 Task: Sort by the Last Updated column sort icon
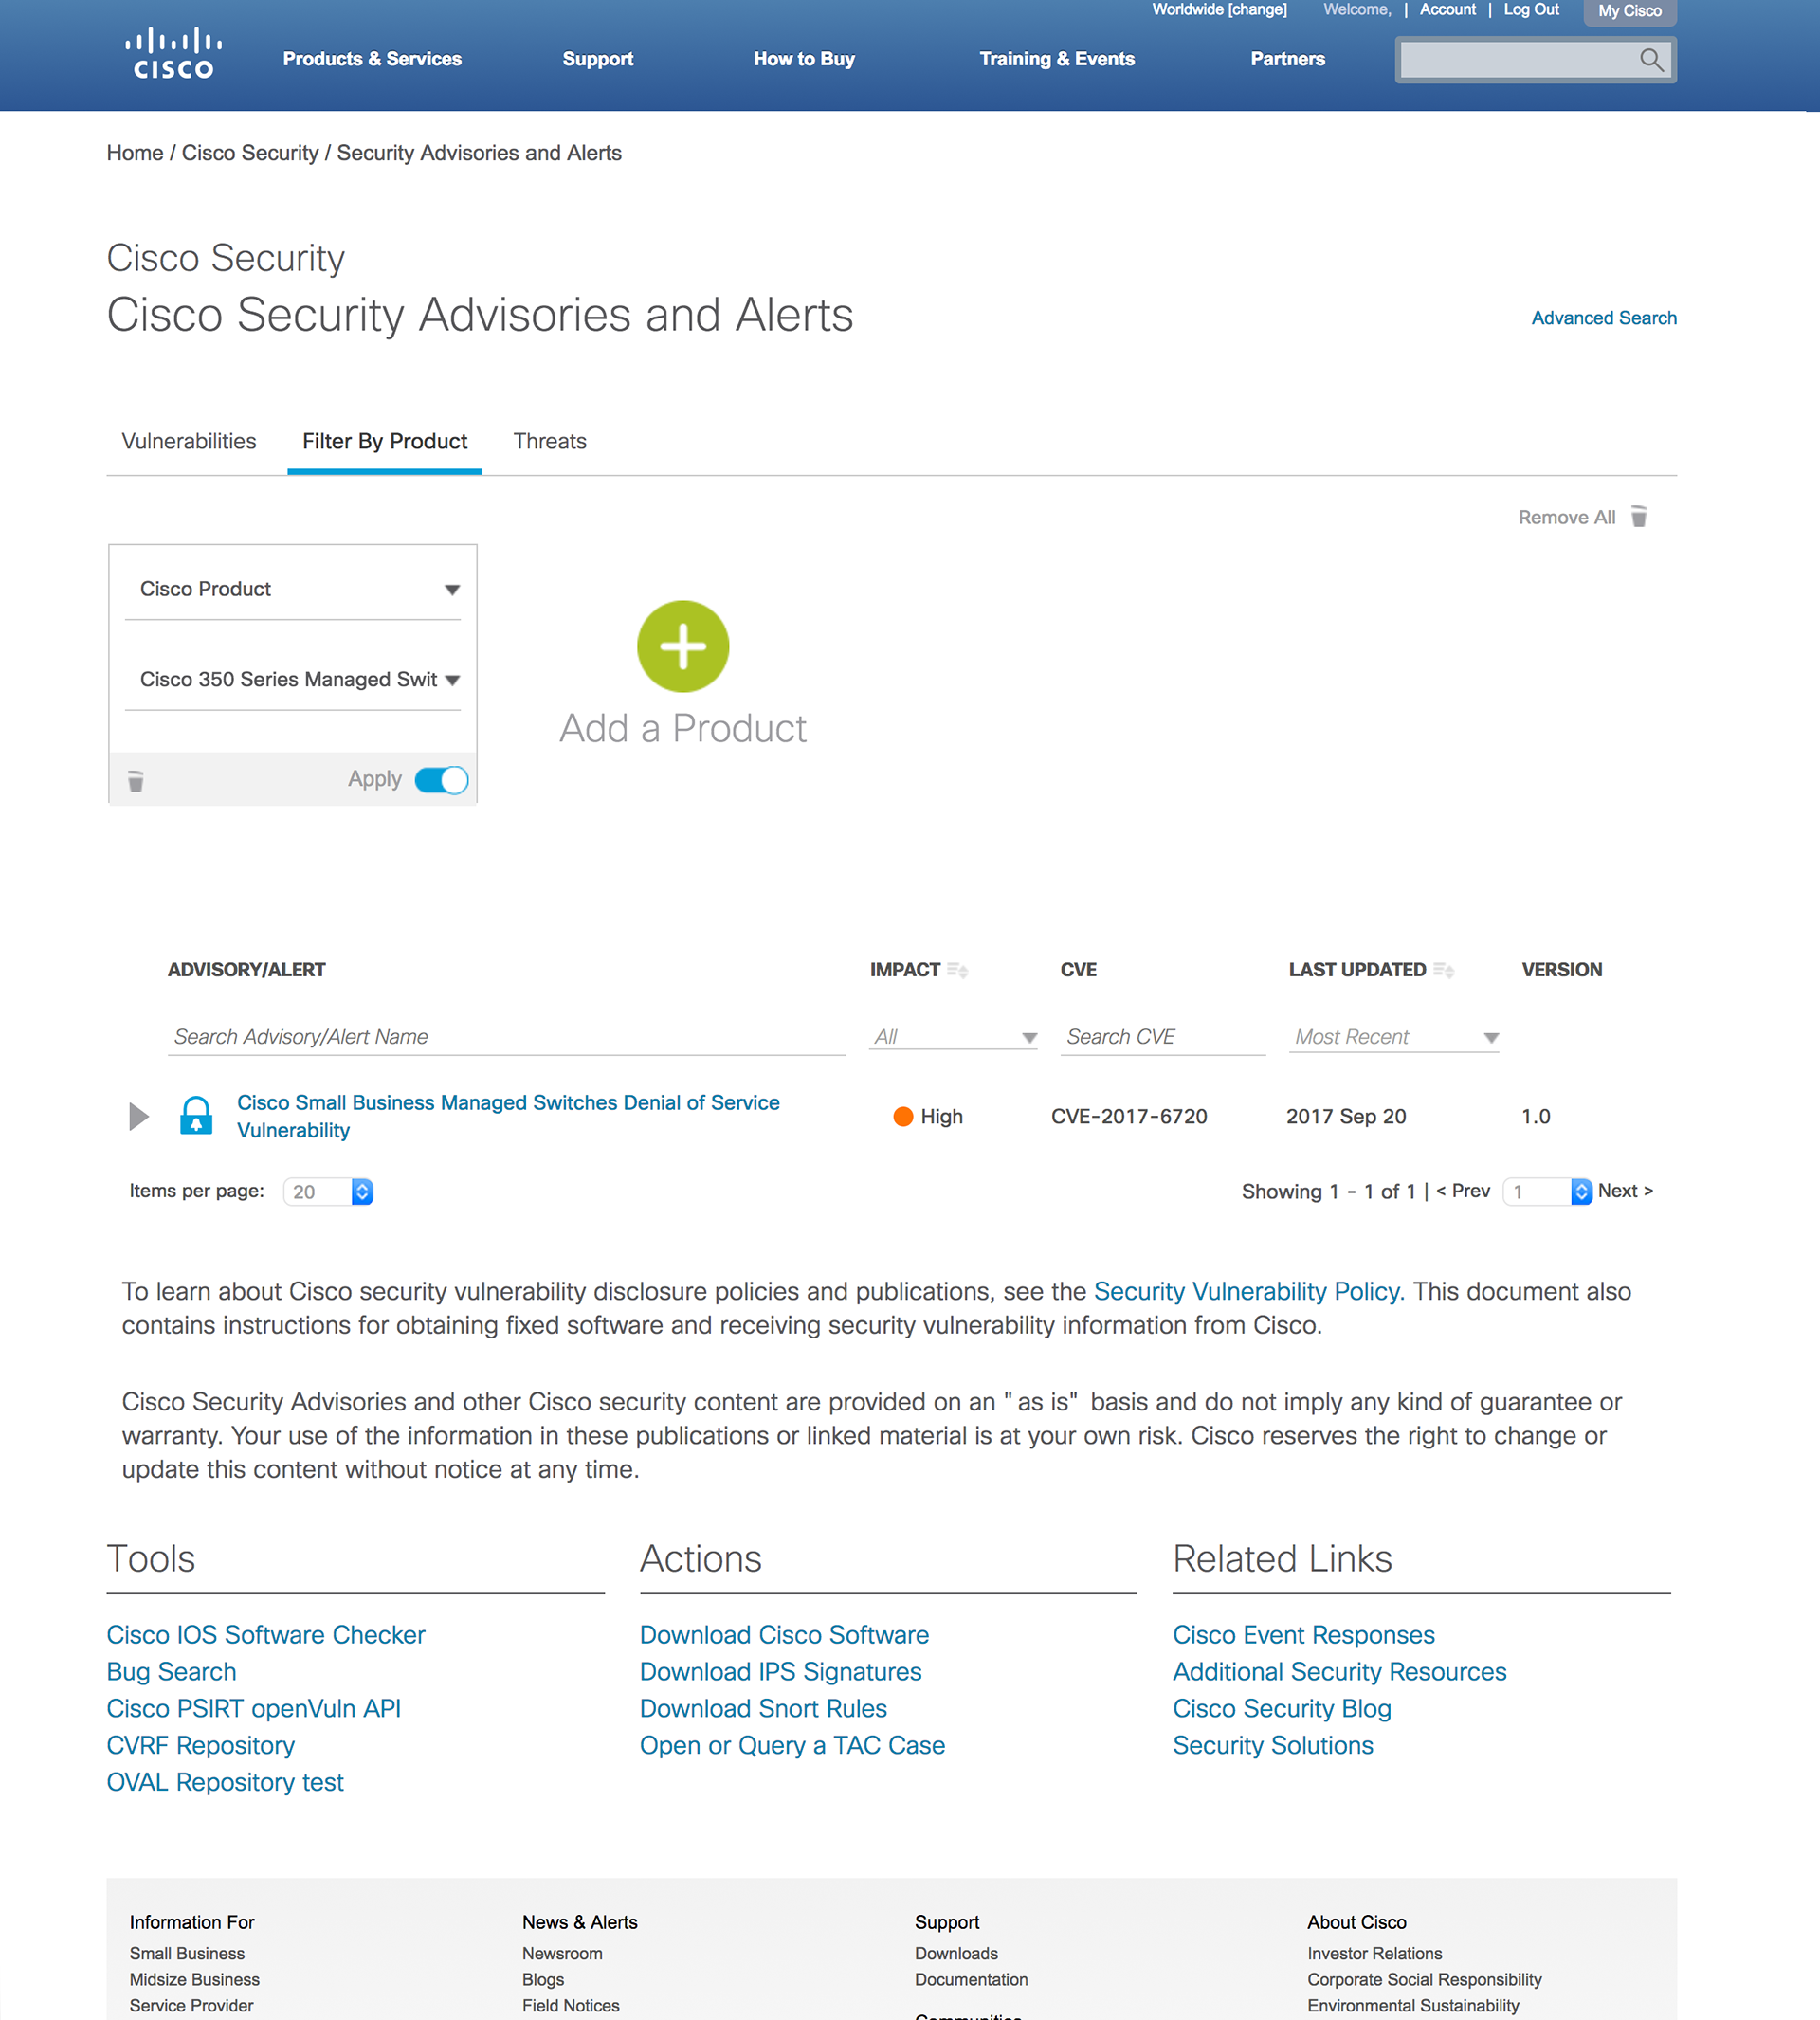coord(1443,969)
